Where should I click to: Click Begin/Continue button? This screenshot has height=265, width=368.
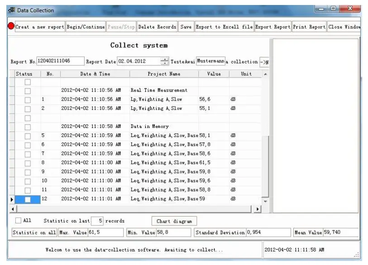(86, 27)
